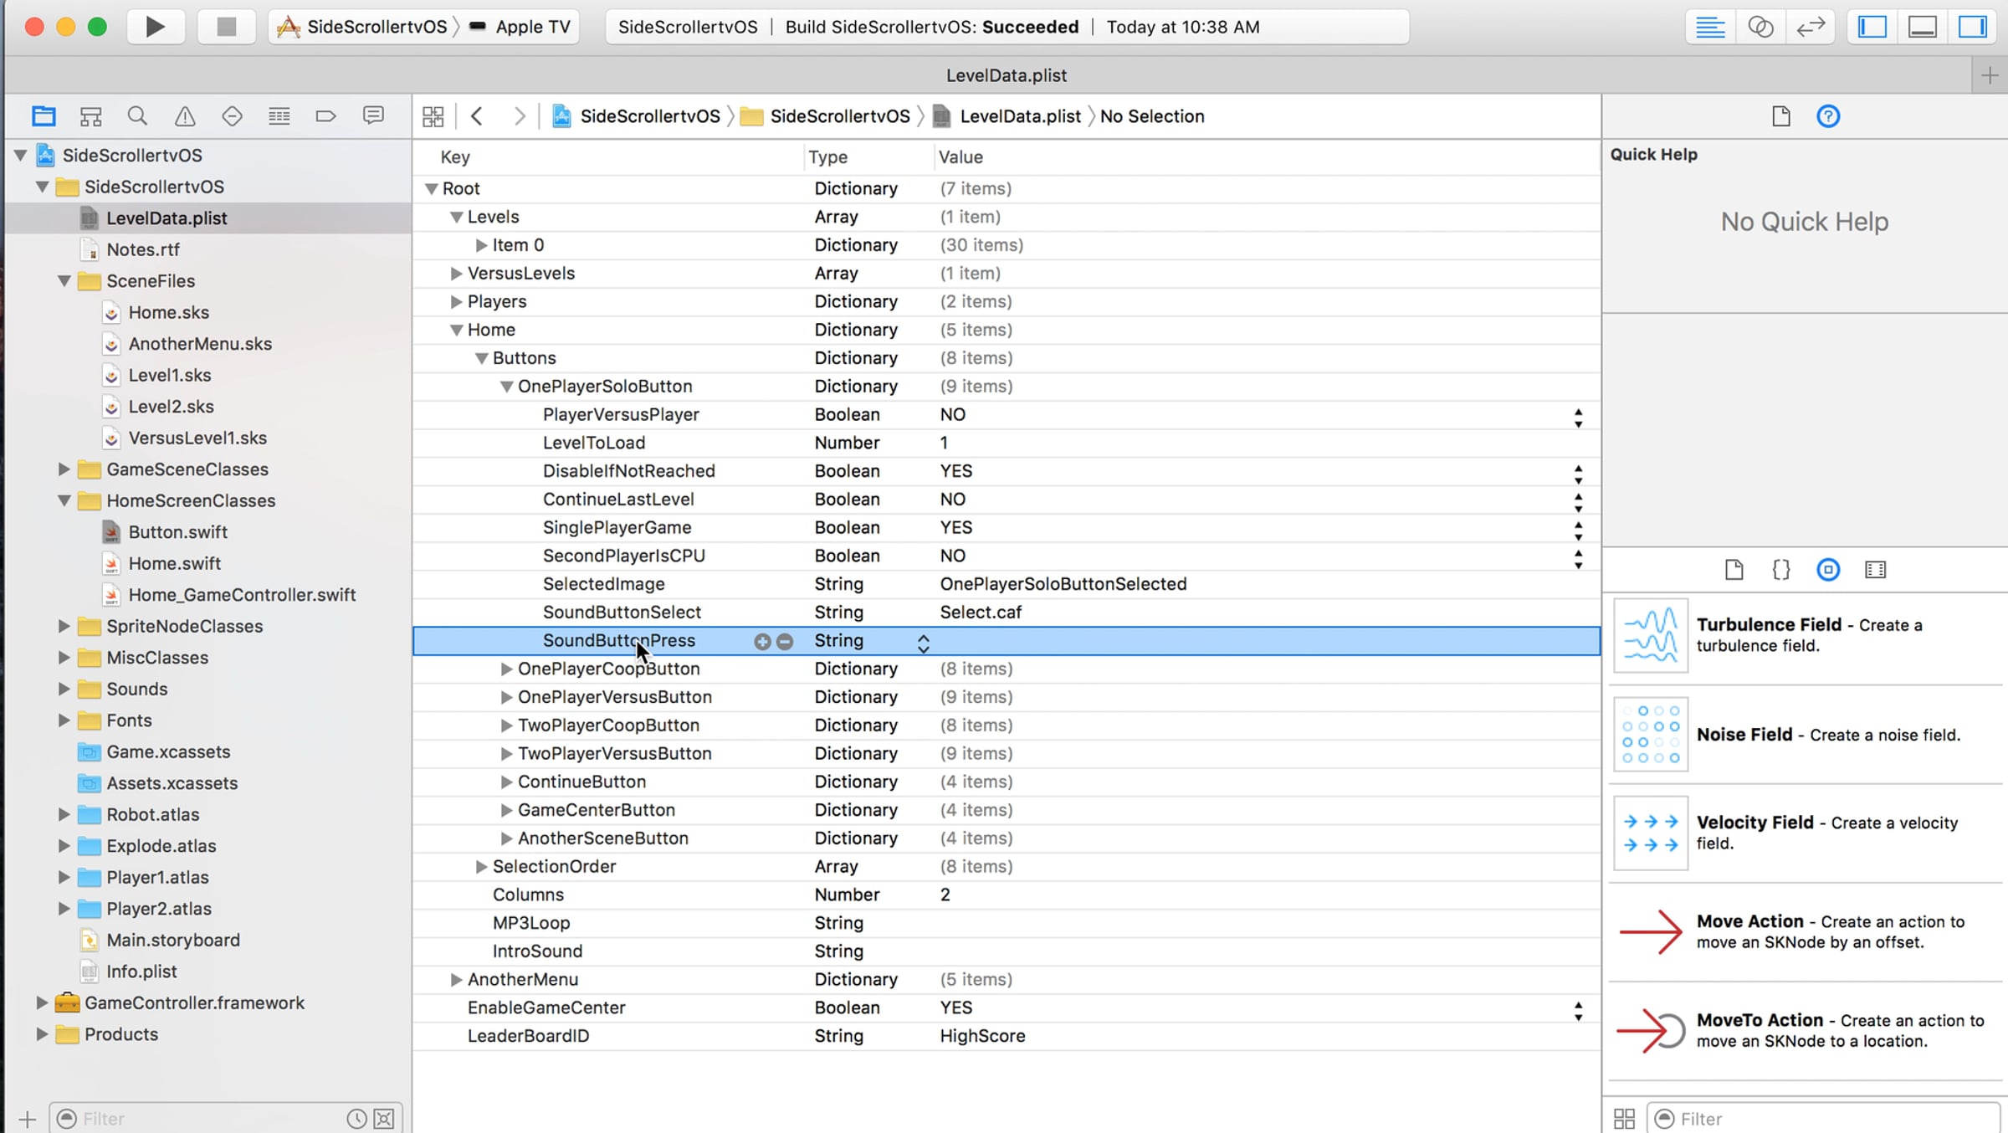Remove the SoundButtonPress row
Screen dimensions: 2008x1133
pyautogui.click(x=785, y=642)
